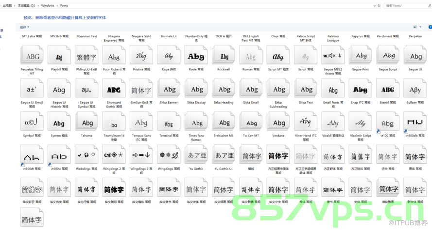432x230 pixels.
Task: Select the Wingdings 3 font icon
Action: coord(141,155)
